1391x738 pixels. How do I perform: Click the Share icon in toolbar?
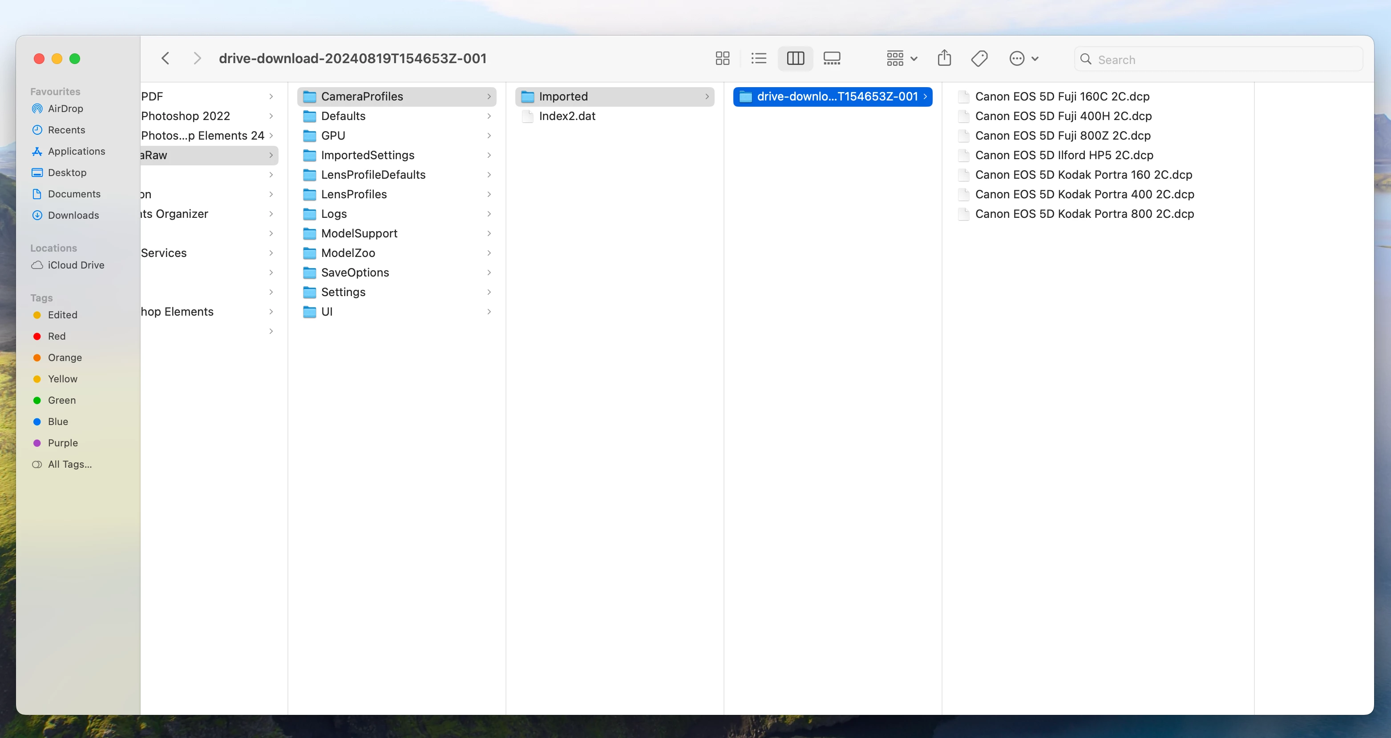coord(944,58)
